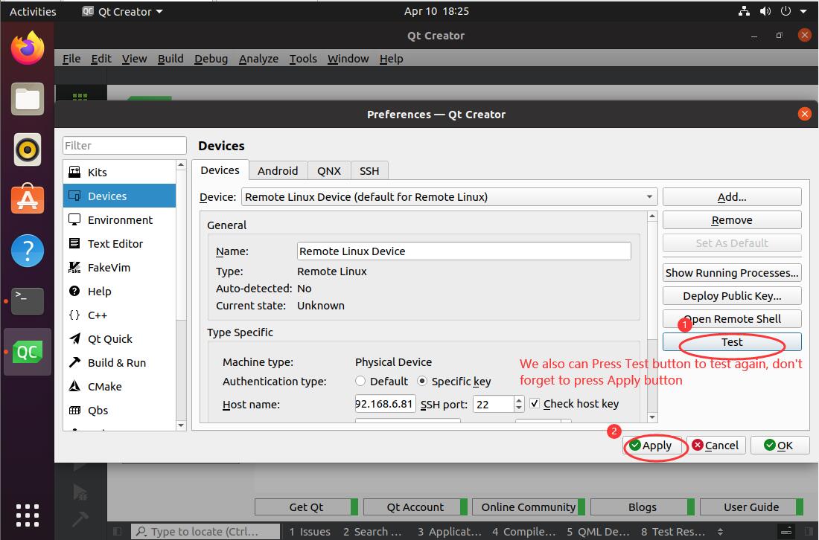Open the Tools menu

click(303, 59)
